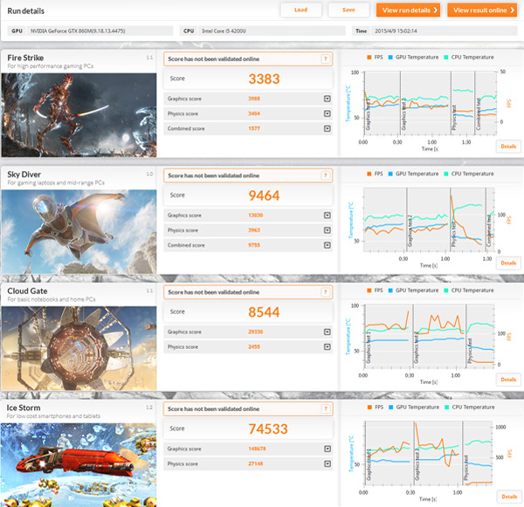Image resolution: width=524 pixels, height=507 pixels.
Task: Open Sky Diver validation help icon
Action: click(x=325, y=175)
